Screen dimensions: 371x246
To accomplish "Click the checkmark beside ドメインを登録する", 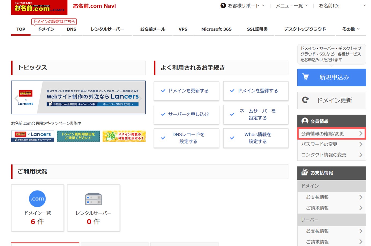I will coord(232,91).
